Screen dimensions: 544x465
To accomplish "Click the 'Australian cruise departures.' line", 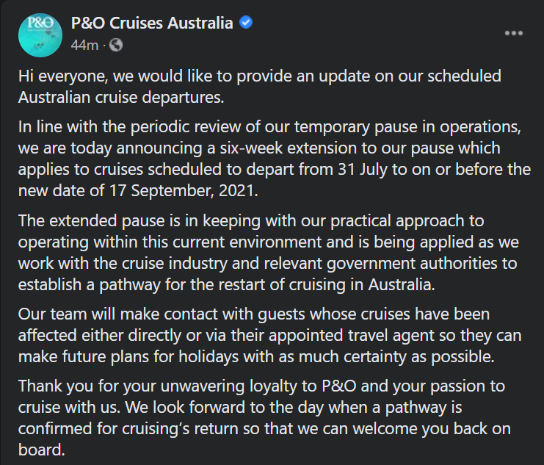I will tap(121, 97).
